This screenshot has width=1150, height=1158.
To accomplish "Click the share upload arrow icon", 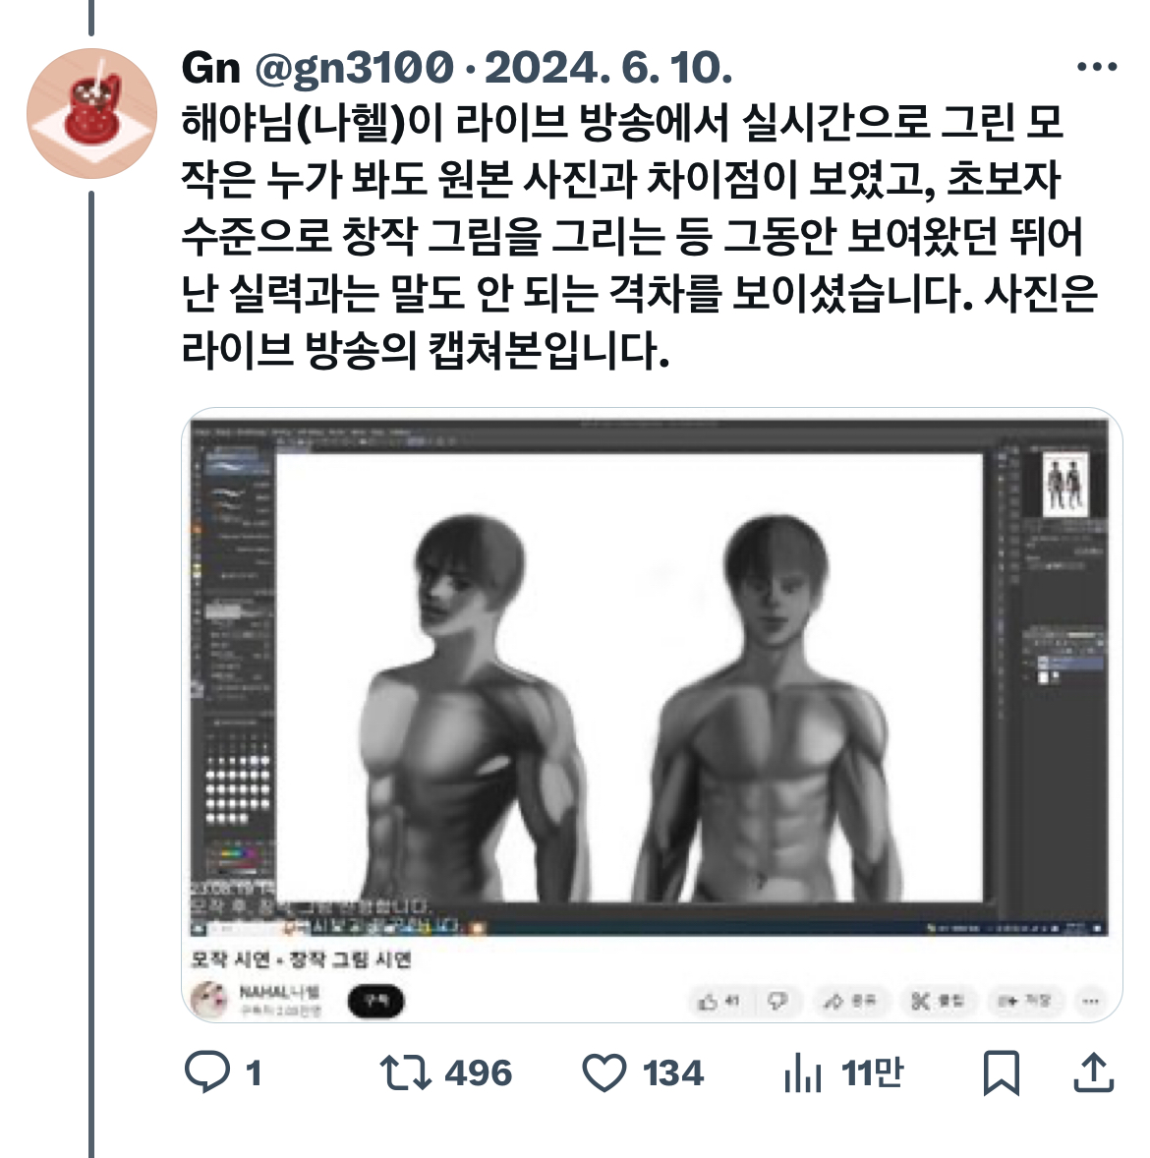I will click(1093, 1072).
